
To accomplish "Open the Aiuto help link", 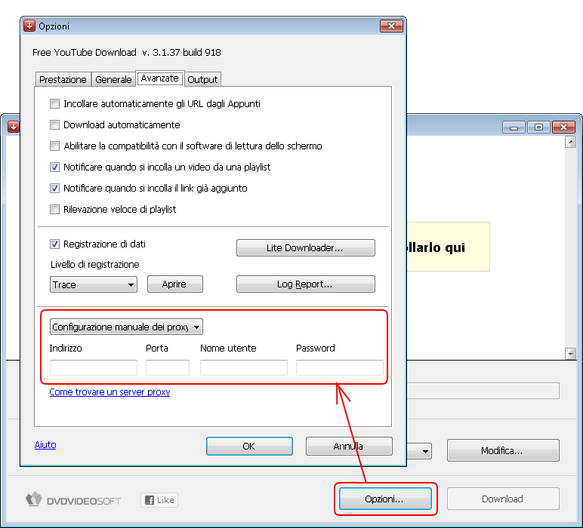I will [x=45, y=445].
